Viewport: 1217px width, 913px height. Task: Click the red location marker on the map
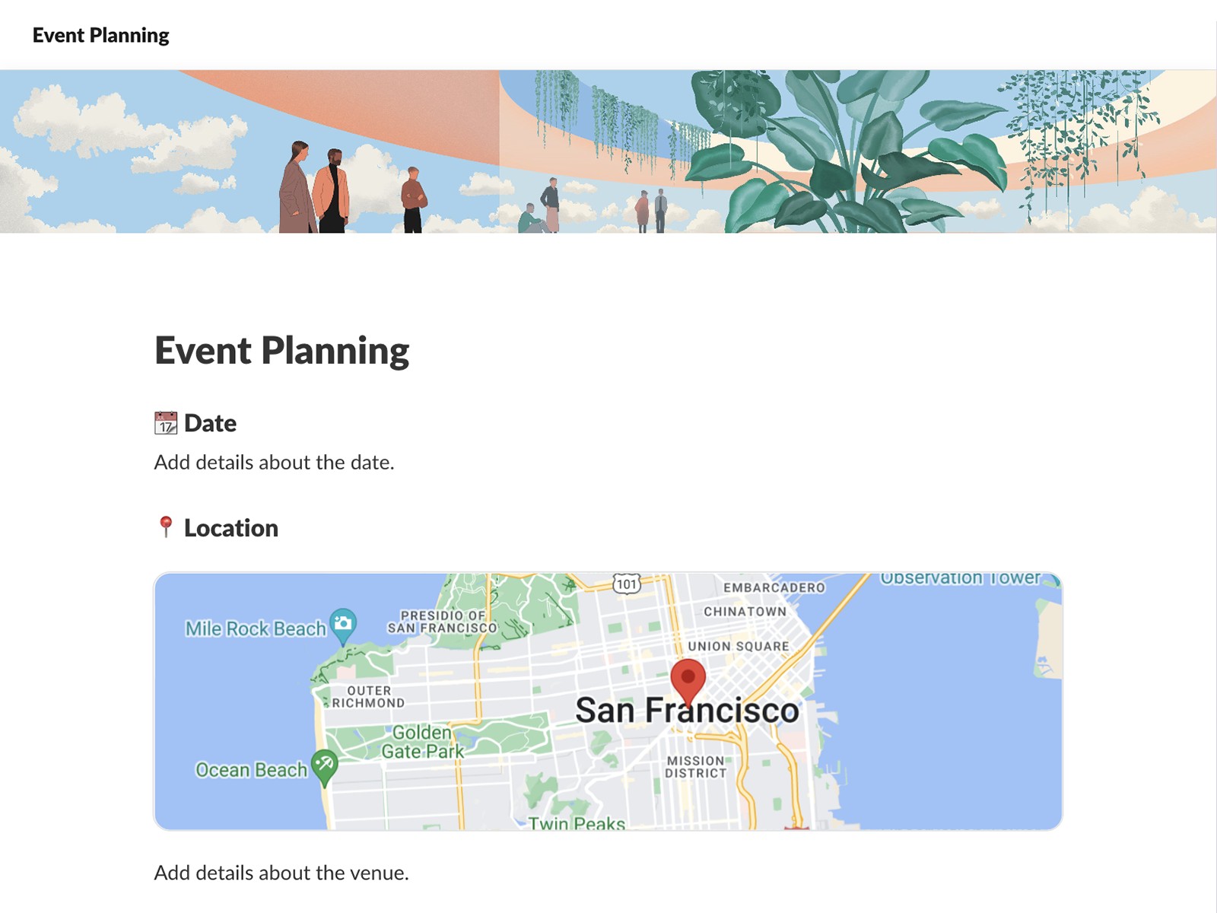point(688,683)
